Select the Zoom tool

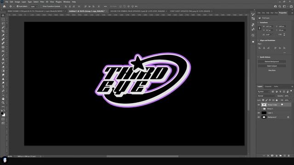click(x=3, y=103)
